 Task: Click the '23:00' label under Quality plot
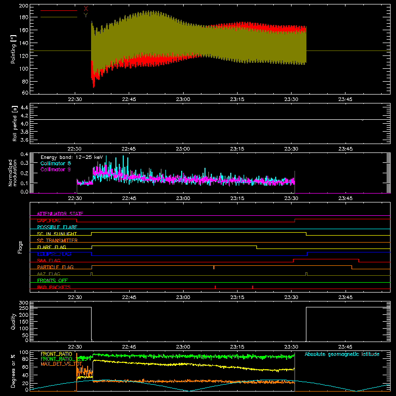pyautogui.click(x=183, y=347)
